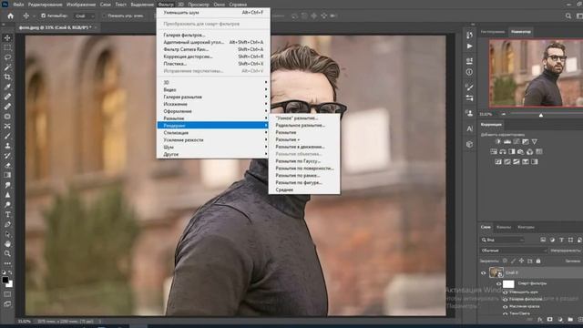Open the Автовыбор Слой dropdown
Viewport: 583px width, 328px height.
click(x=84, y=16)
